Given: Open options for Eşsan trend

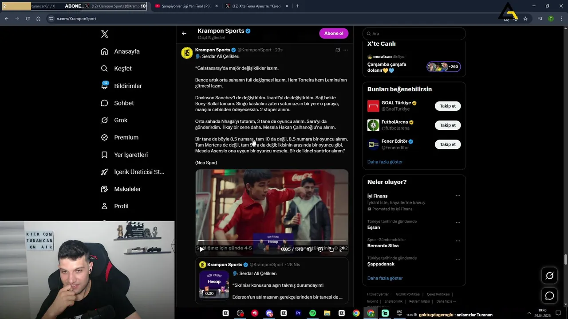Looking at the screenshot, I should 458,222.
